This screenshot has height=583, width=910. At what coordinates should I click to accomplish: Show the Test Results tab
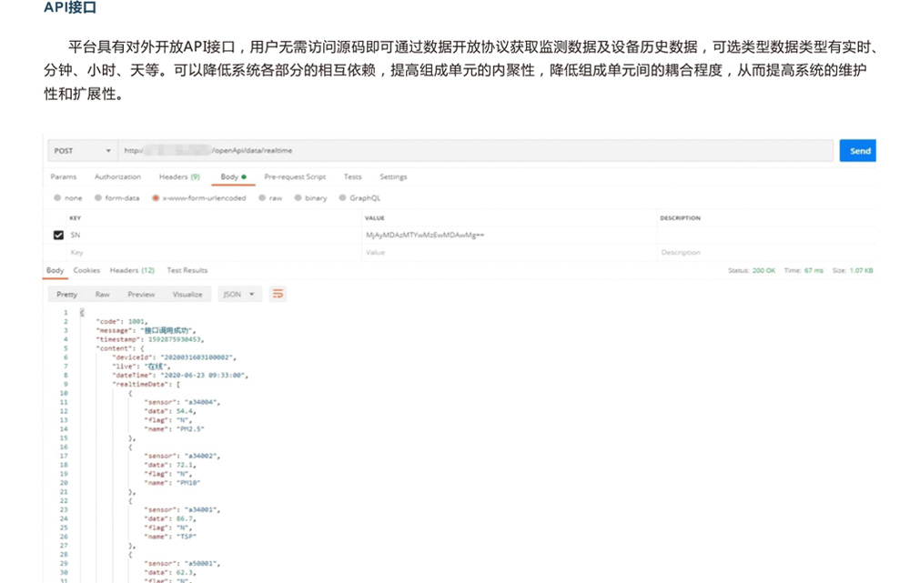187,270
